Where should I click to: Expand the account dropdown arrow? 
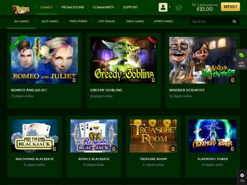point(170,7)
